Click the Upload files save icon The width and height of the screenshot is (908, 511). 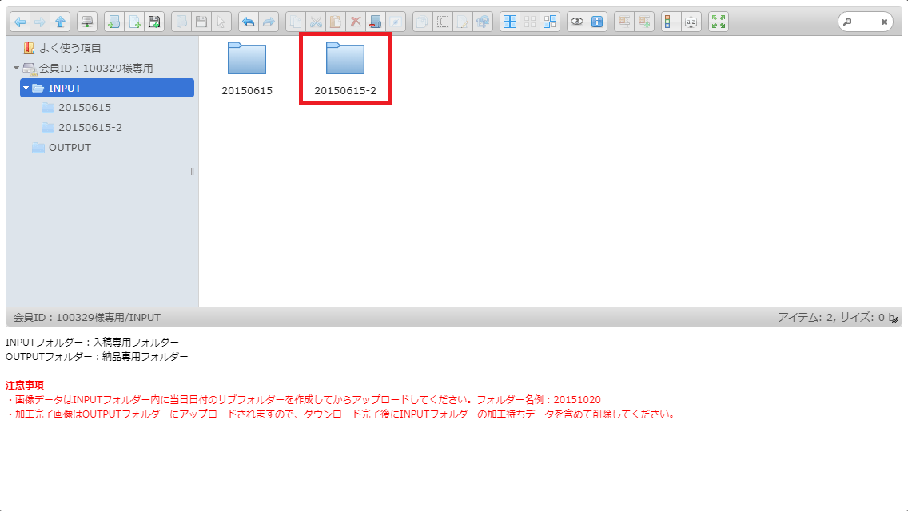point(154,22)
